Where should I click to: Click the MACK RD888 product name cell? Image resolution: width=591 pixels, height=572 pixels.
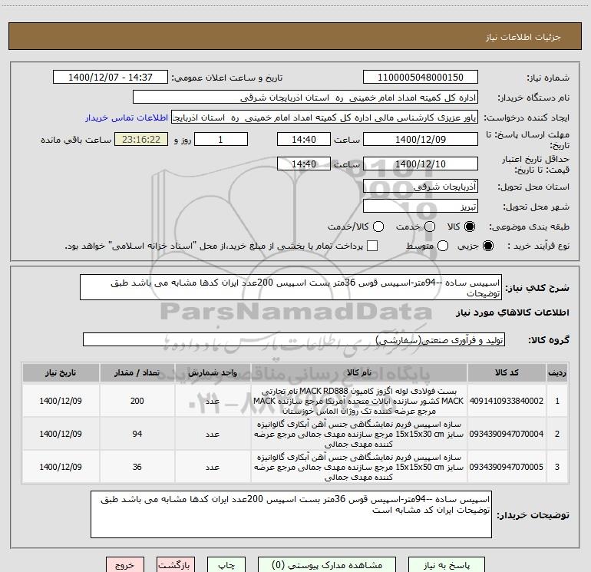(359, 401)
